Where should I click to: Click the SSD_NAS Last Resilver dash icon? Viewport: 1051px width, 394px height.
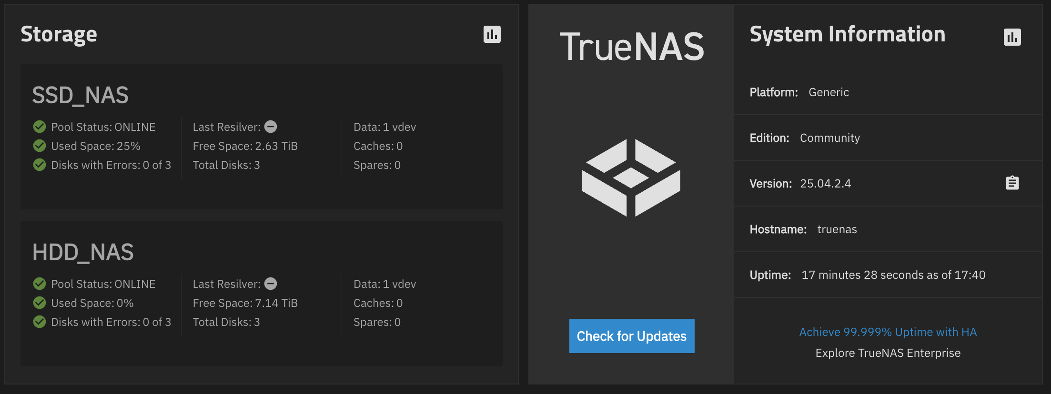(x=271, y=127)
